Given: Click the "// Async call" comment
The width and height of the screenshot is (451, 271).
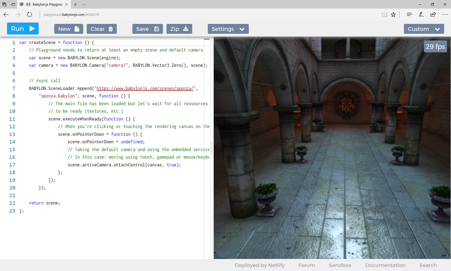Looking at the screenshot, I should (44, 81).
